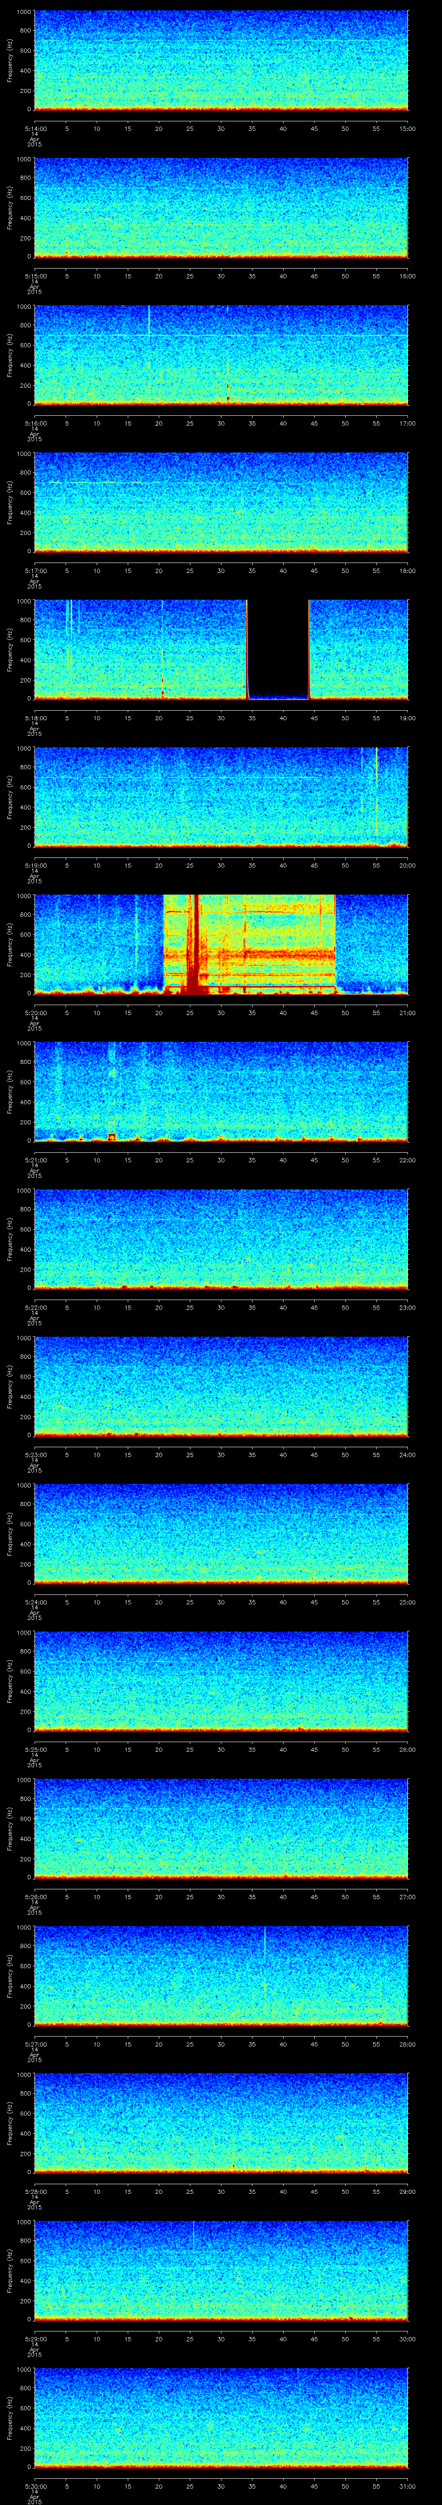This screenshot has width=442, height=2505.
Task: Click the 28:00 end time label
Action: pyautogui.click(x=408, y=2044)
